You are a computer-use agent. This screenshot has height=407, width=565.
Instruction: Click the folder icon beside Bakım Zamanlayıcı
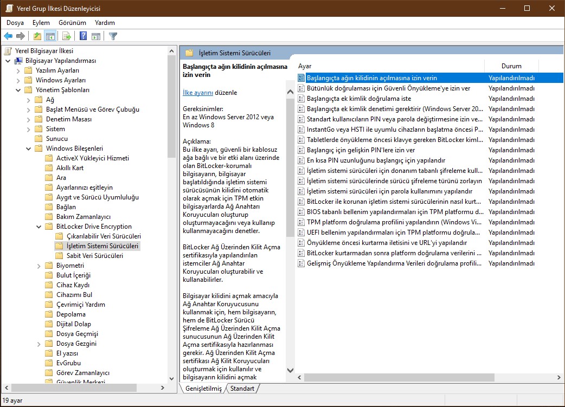(x=49, y=217)
